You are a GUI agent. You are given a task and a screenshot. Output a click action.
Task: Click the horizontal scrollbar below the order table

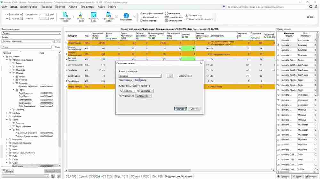[129, 170]
